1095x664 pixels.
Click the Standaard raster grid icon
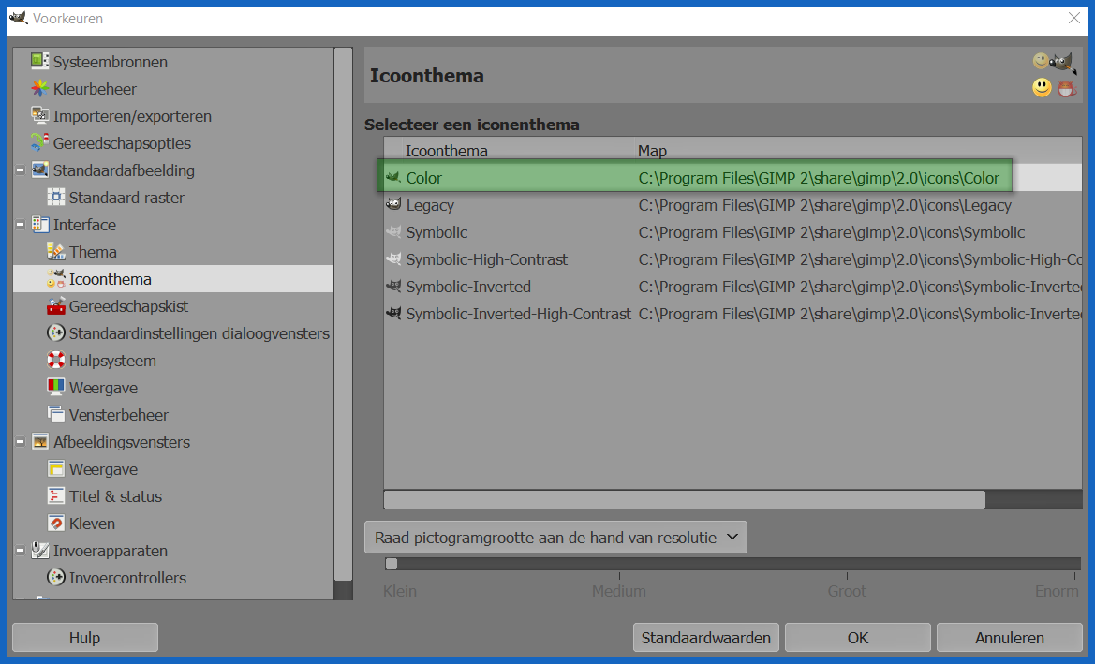[56, 198]
